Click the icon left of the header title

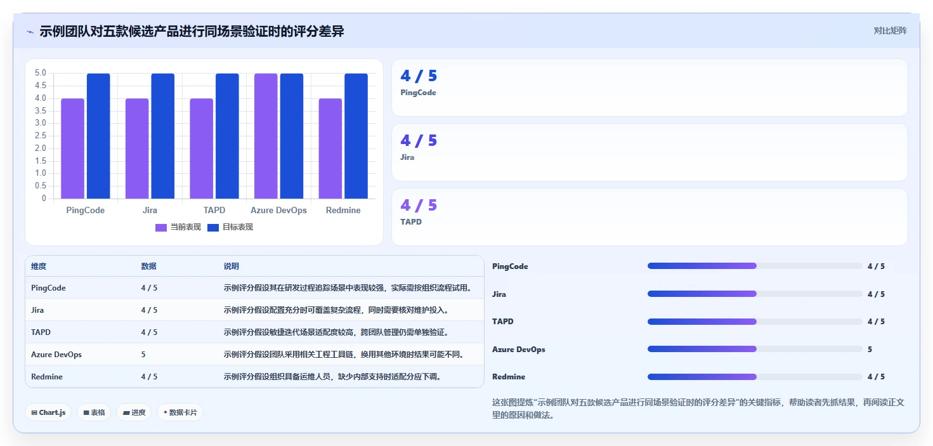[x=30, y=32]
